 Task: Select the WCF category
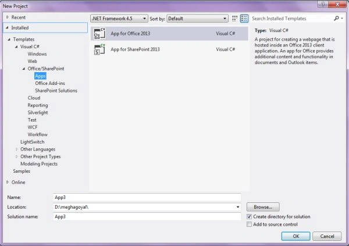(x=33, y=127)
